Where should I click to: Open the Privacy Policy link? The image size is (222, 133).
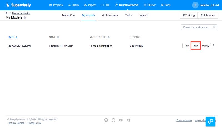click(x=34, y=123)
